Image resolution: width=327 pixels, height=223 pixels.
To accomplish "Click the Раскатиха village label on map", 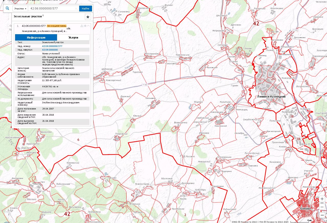I will [x=260, y=8].
